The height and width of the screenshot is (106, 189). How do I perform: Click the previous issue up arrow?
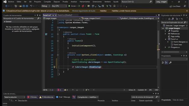pyautogui.click(x=73, y=90)
